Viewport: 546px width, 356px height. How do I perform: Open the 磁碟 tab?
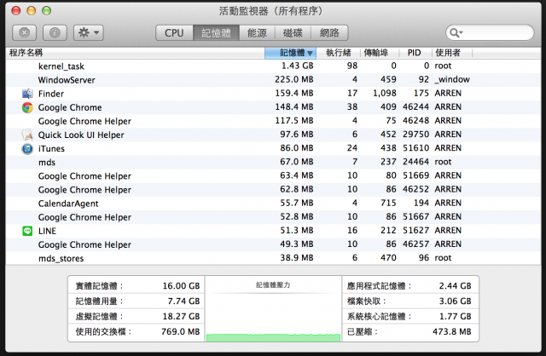(293, 32)
